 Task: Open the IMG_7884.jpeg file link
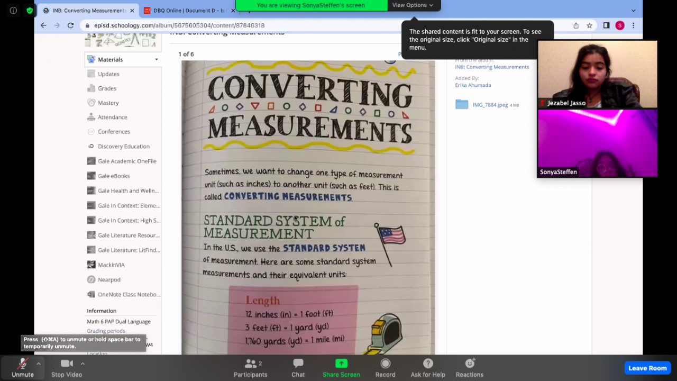(490, 105)
